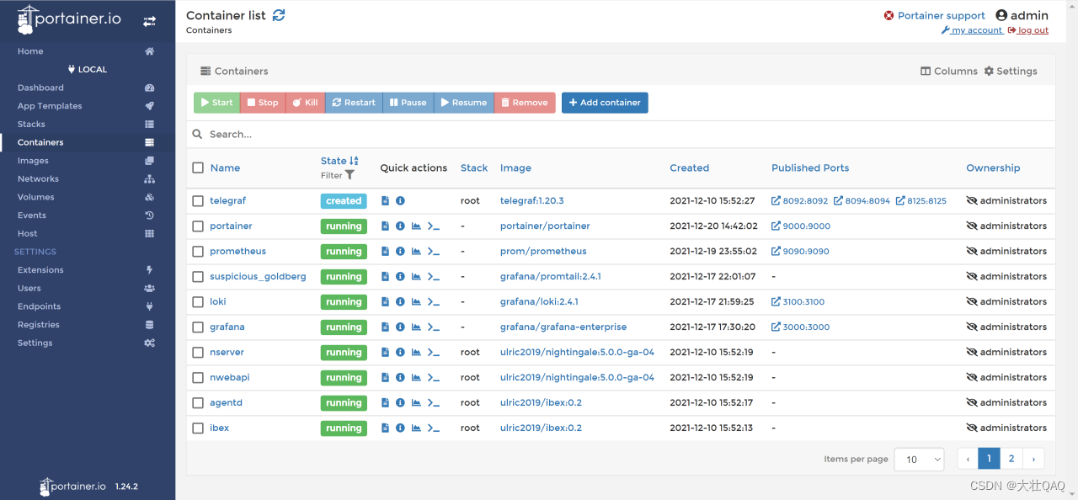
Task: Open stats icon for portainer container
Action: click(x=416, y=226)
